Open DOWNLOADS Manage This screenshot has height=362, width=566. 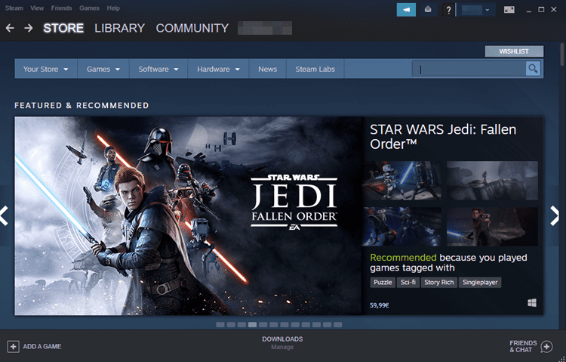coord(282,343)
